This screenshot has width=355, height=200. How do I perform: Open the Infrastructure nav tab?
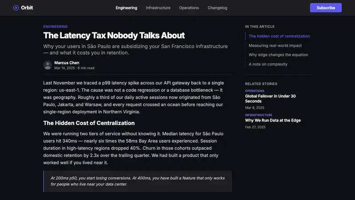[x=158, y=8]
